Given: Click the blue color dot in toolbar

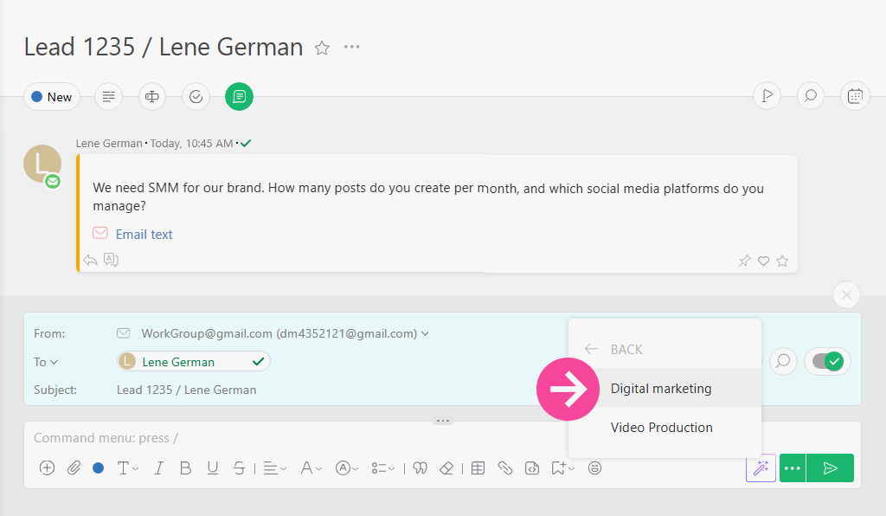Looking at the screenshot, I should coord(99,468).
